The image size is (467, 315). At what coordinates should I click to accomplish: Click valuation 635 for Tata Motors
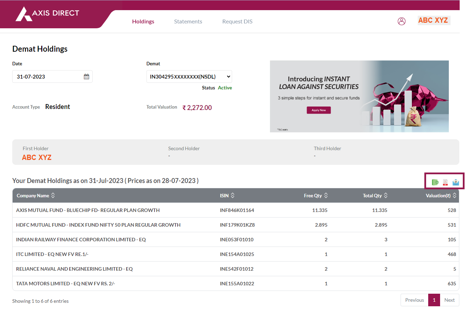click(x=452, y=284)
